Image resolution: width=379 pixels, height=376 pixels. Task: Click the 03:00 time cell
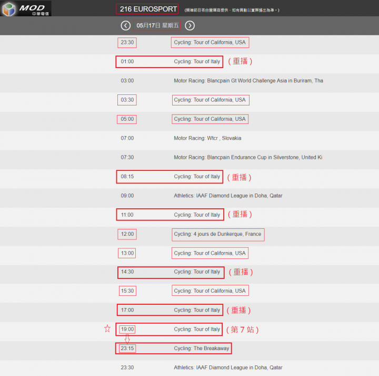(x=127, y=81)
